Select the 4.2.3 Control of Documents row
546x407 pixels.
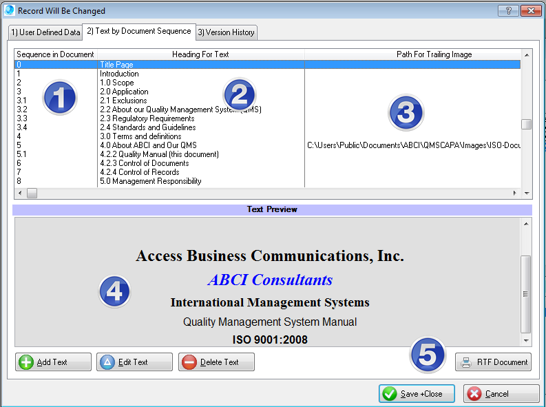point(267,163)
